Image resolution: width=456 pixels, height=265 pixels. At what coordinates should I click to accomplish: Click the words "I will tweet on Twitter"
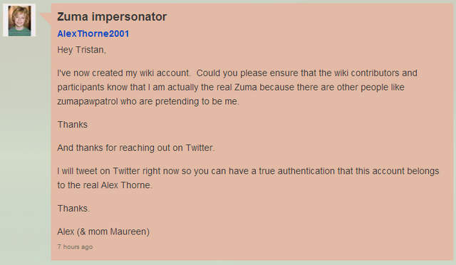(x=98, y=171)
